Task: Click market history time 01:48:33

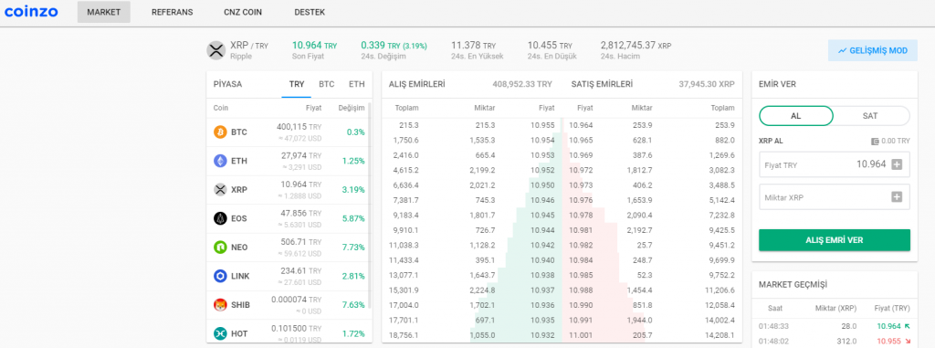Action: [x=772, y=326]
